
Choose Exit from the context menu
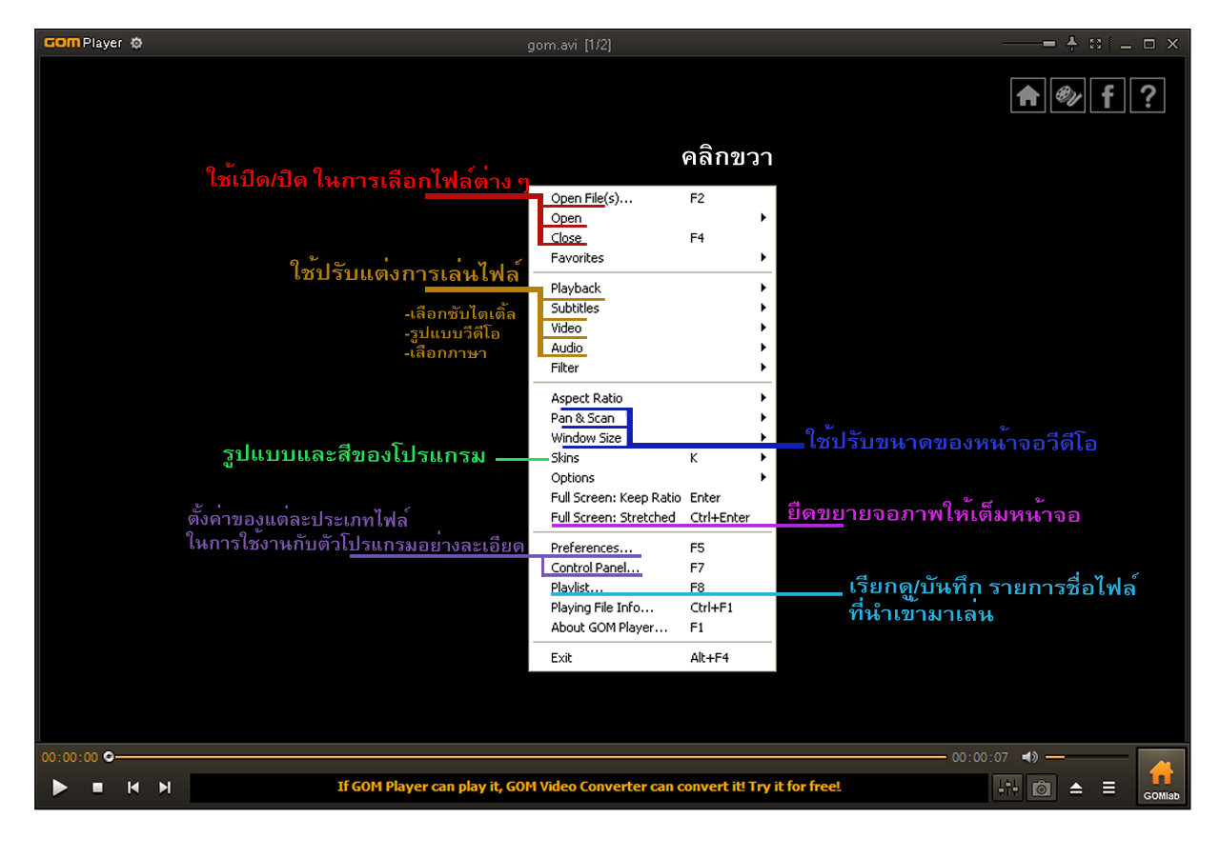(x=652, y=657)
